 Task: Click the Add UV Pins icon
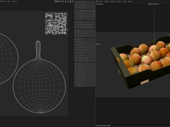(x=75, y=2)
